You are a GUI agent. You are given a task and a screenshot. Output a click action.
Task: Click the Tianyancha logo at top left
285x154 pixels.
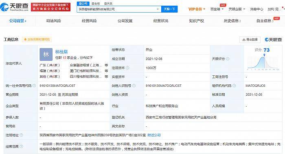click(x=14, y=7)
